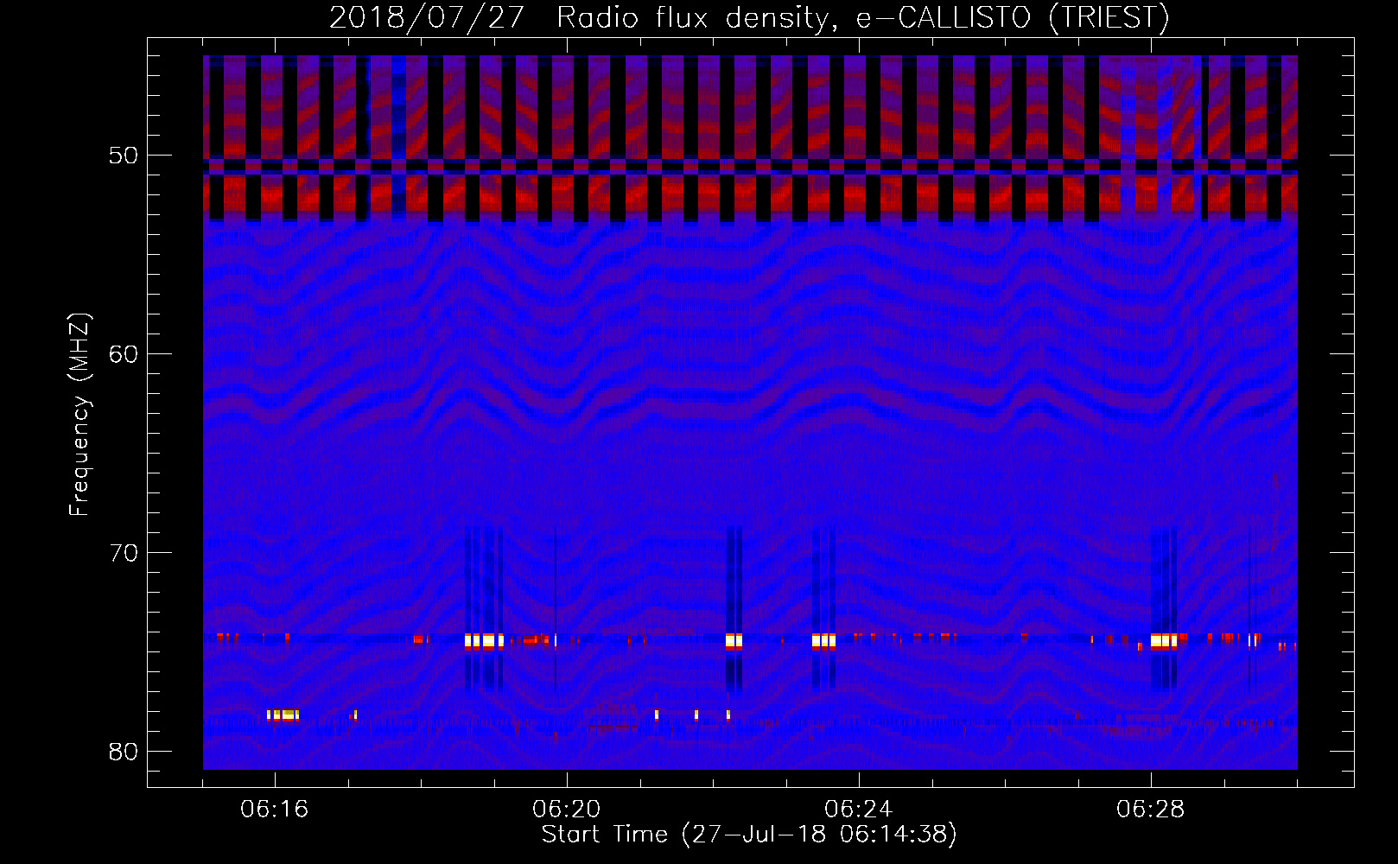This screenshot has width=1398, height=864.
Task: Click the 80 frequency tick label
Action: [x=124, y=752]
